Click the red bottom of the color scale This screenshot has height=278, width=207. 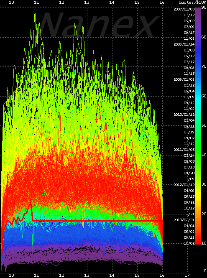198,240
